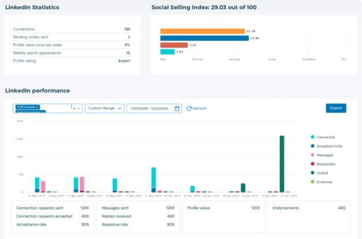Export the LinkedIn performance data

click(336, 108)
